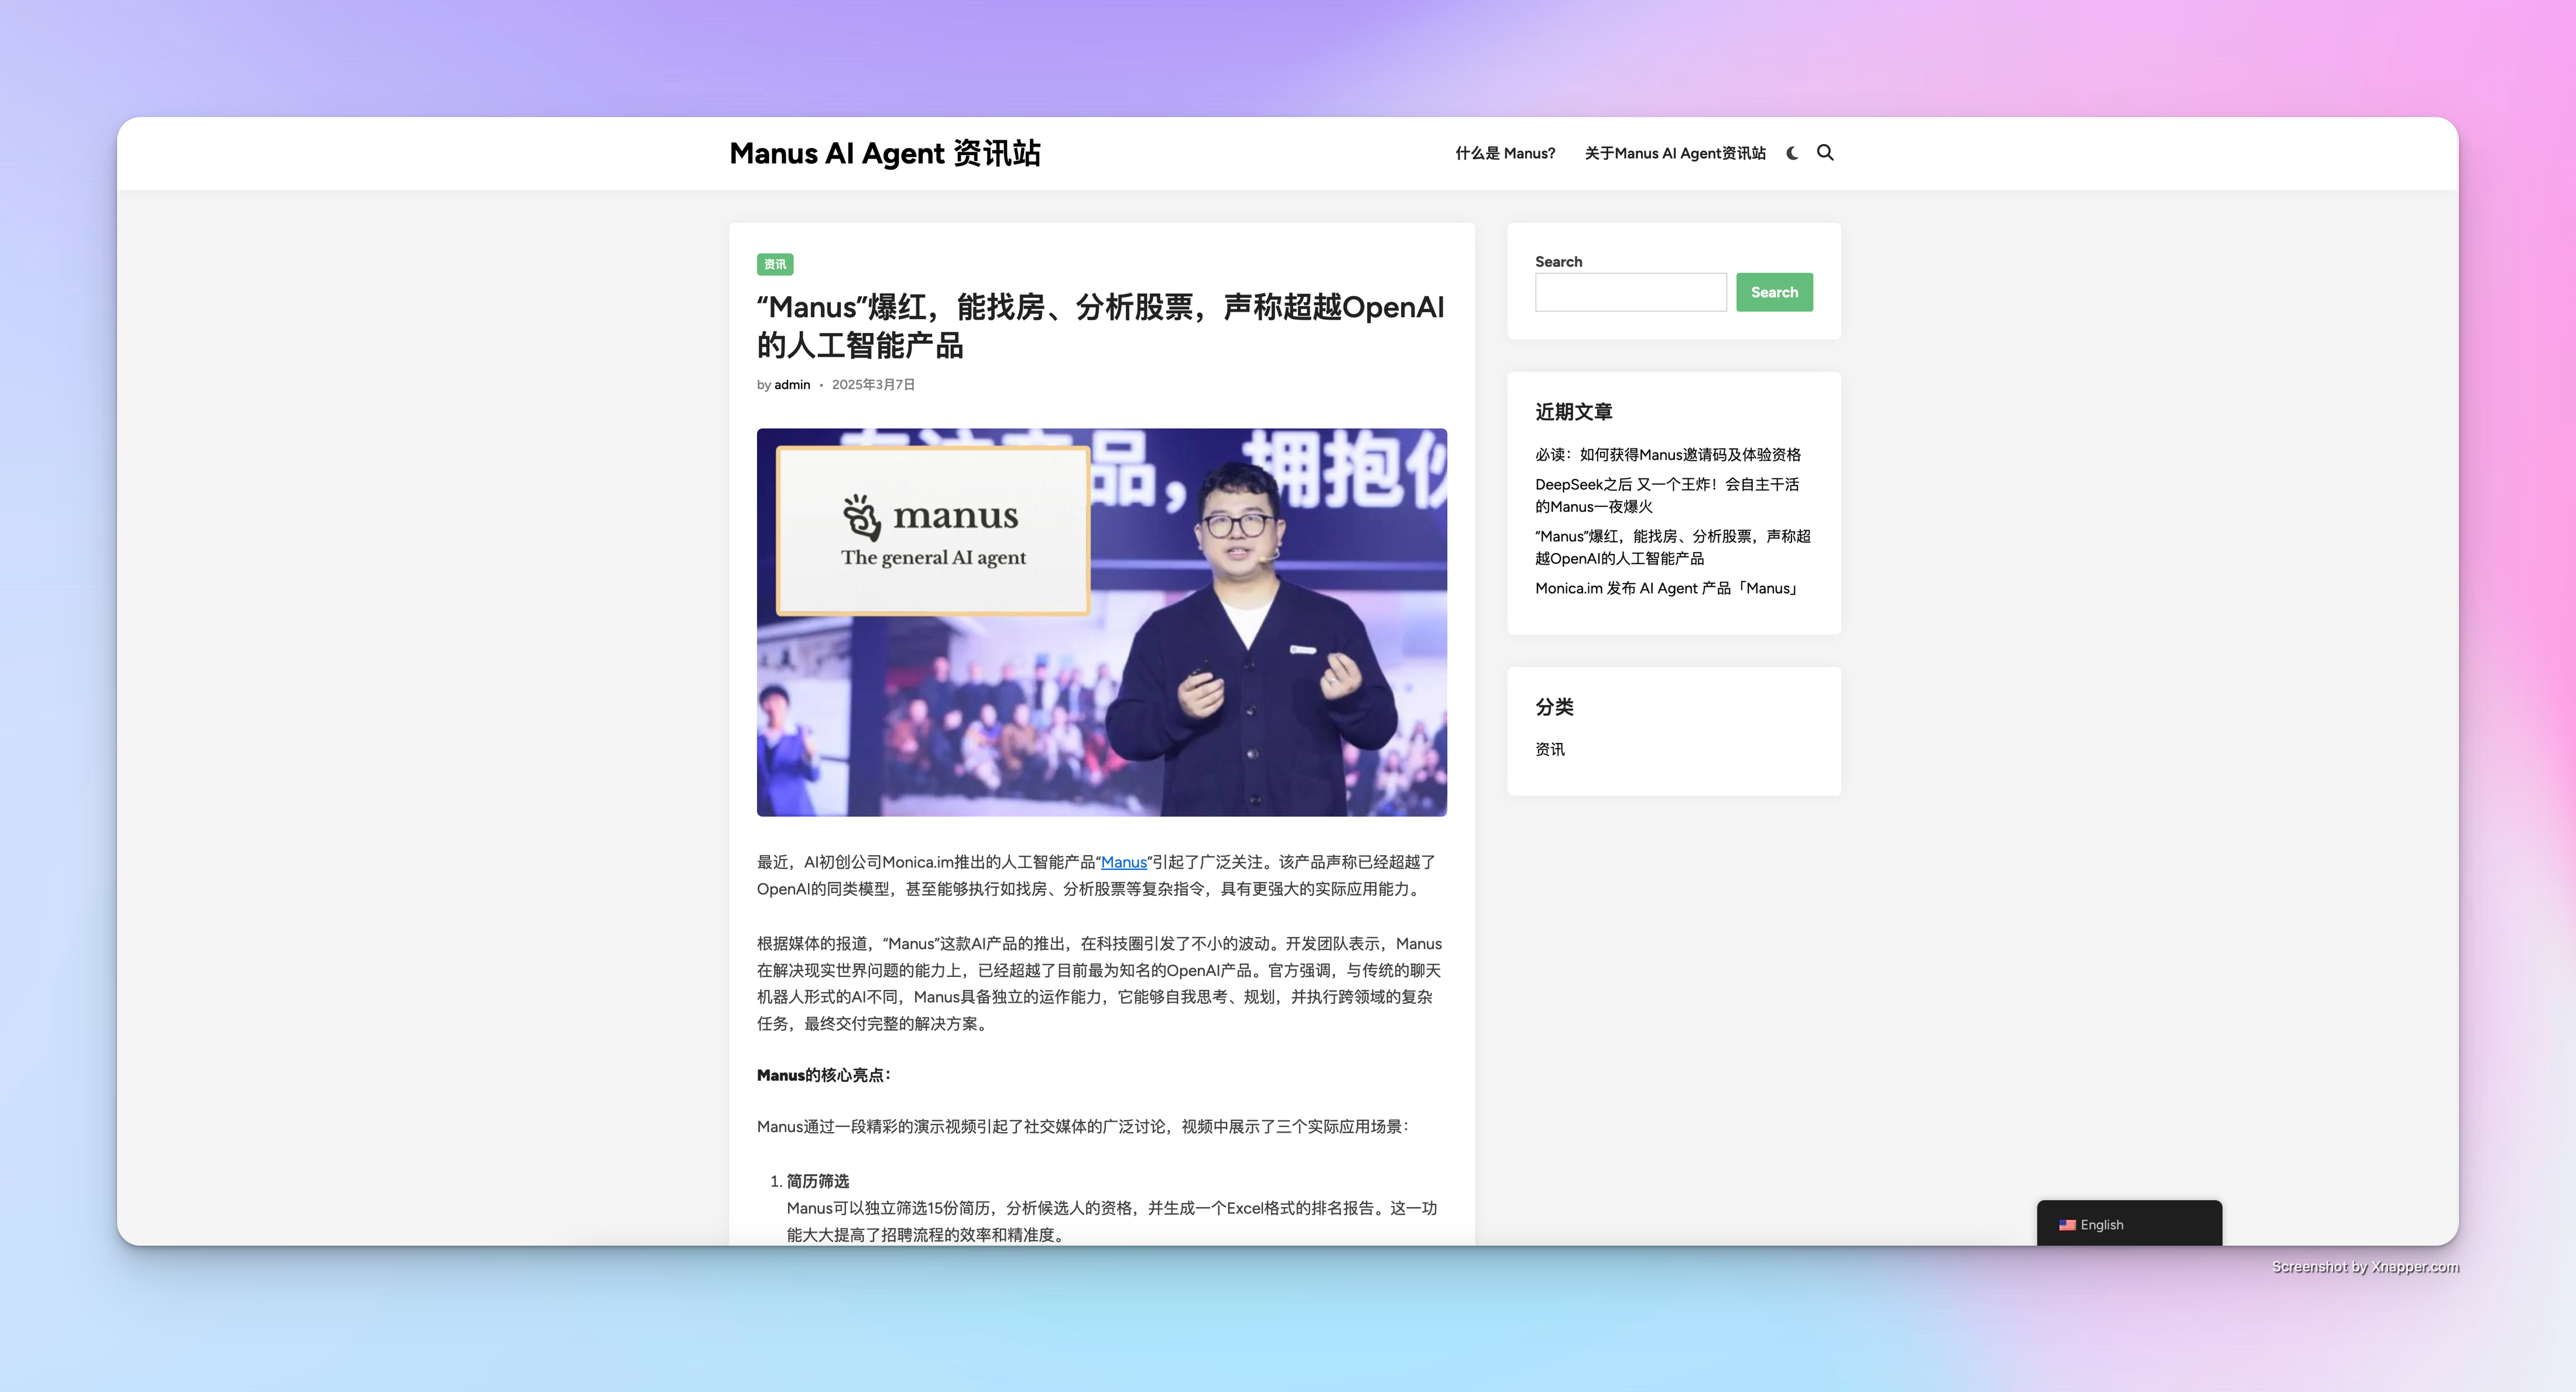
Task: Toggle dark mode with the moon icon
Action: click(1792, 153)
